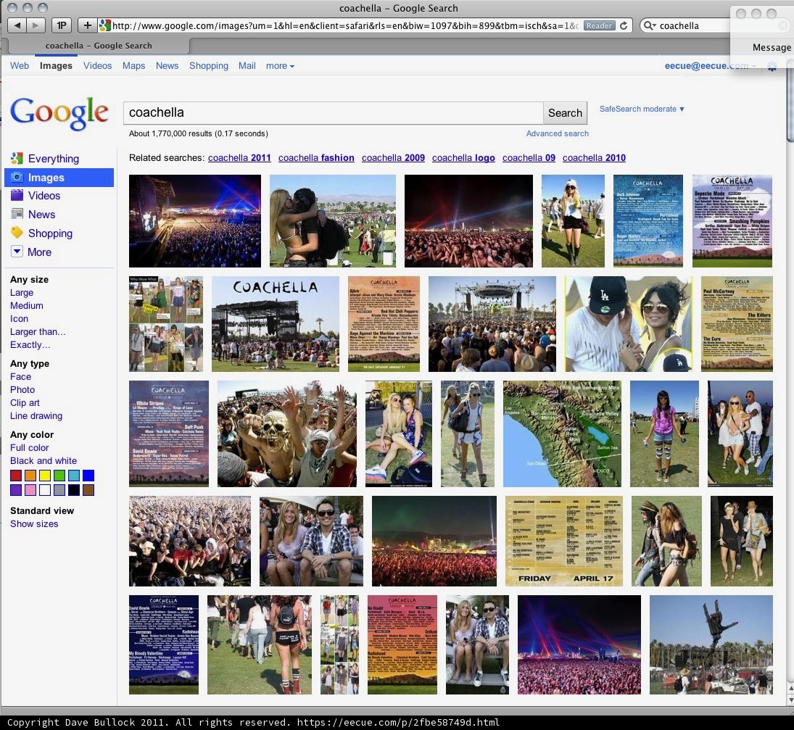Viewport: 794px width, 730px height.
Task: Click the Google logo
Action: click(x=59, y=113)
